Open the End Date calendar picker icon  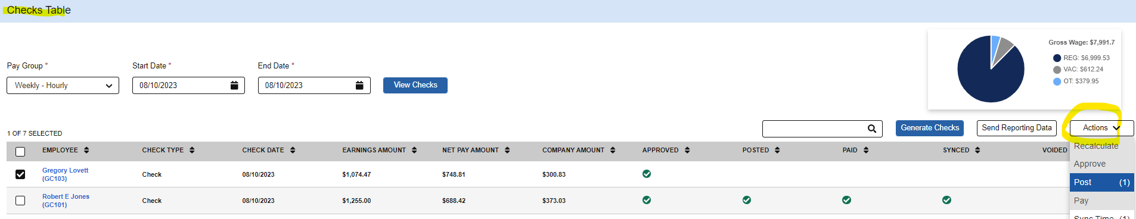359,86
